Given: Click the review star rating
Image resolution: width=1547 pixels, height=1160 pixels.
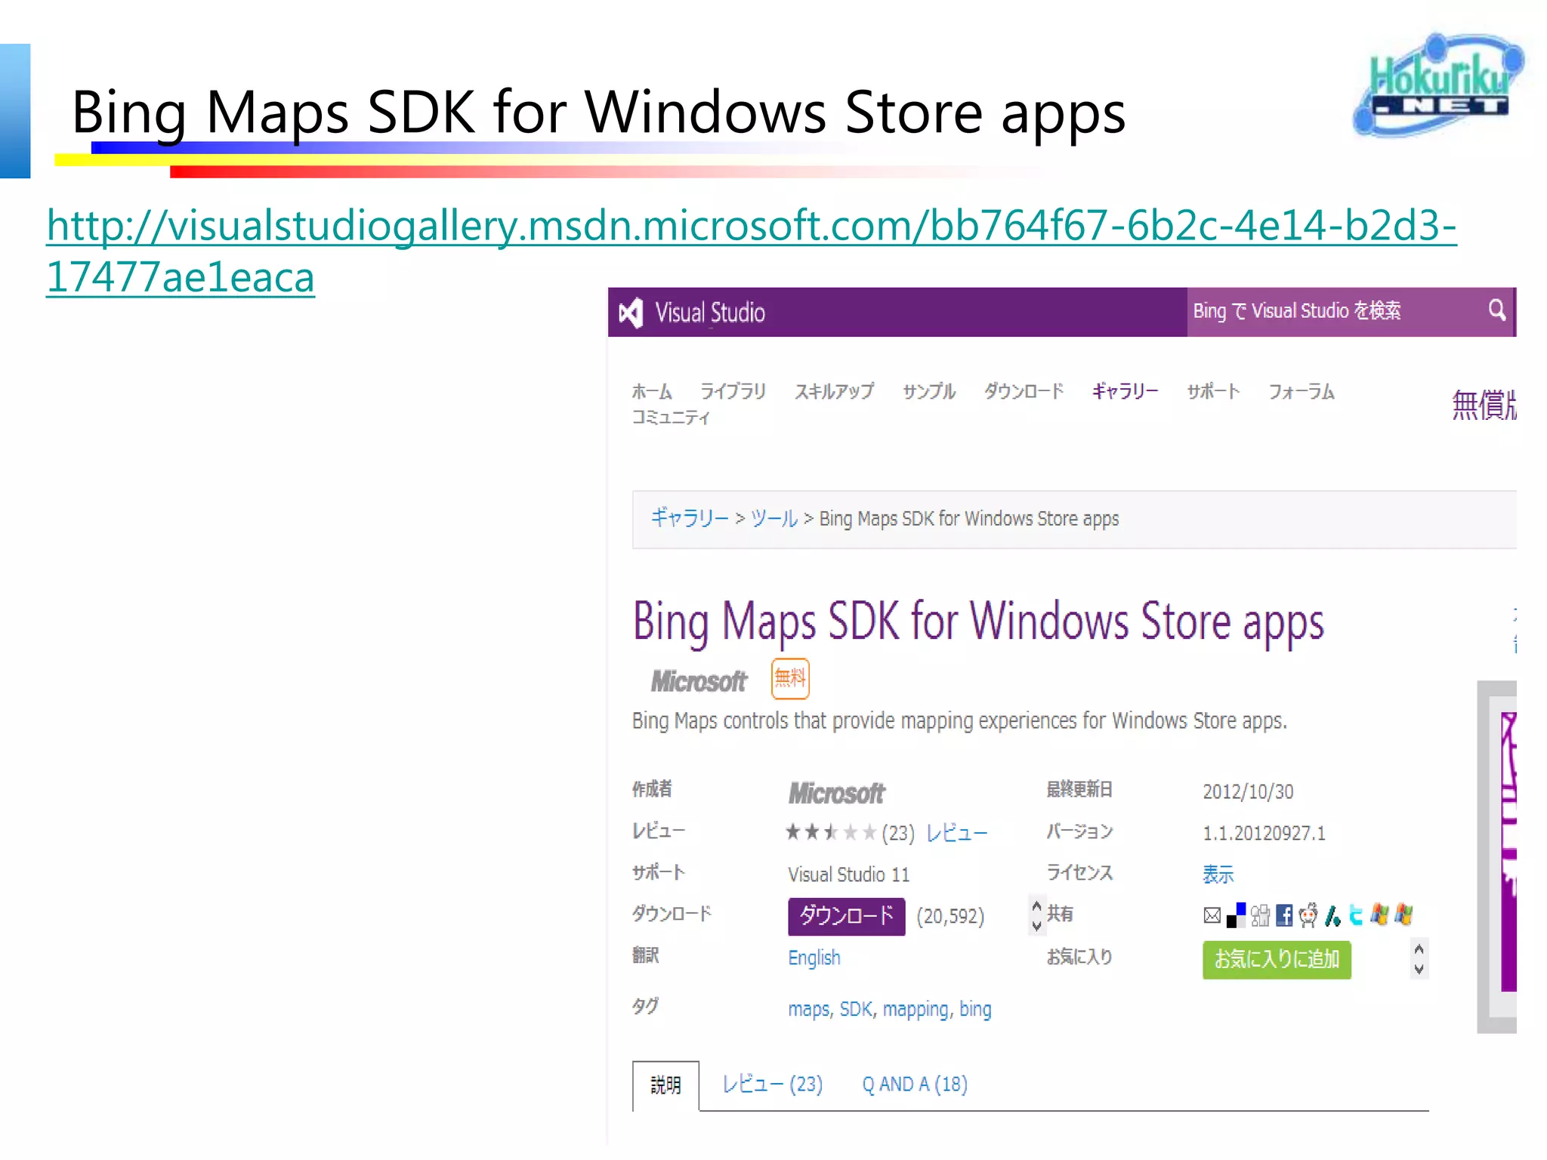Looking at the screenshot, I should (x=831, y=832).
